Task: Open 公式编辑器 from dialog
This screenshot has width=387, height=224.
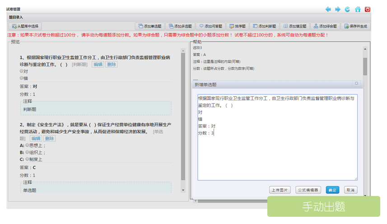Action: [x=308, y=190]
